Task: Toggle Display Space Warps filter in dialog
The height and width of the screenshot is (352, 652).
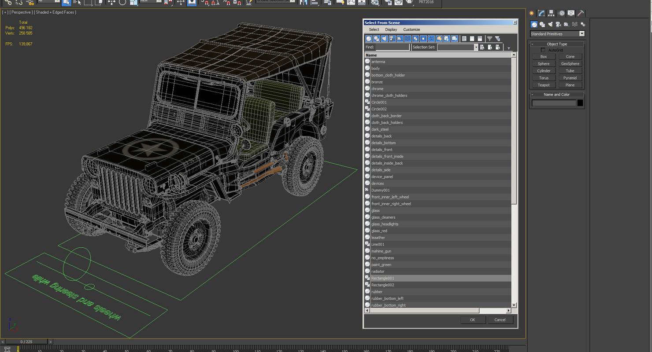Action: click(407, 39)
